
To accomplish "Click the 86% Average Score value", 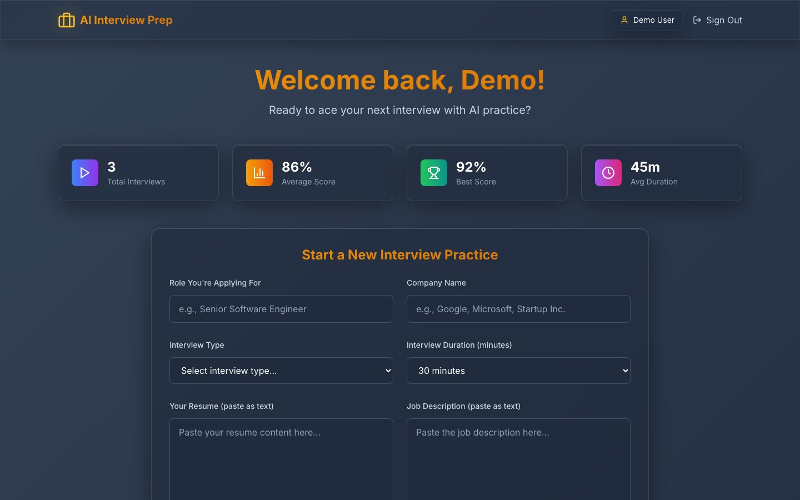I will (x=297, y=167).
